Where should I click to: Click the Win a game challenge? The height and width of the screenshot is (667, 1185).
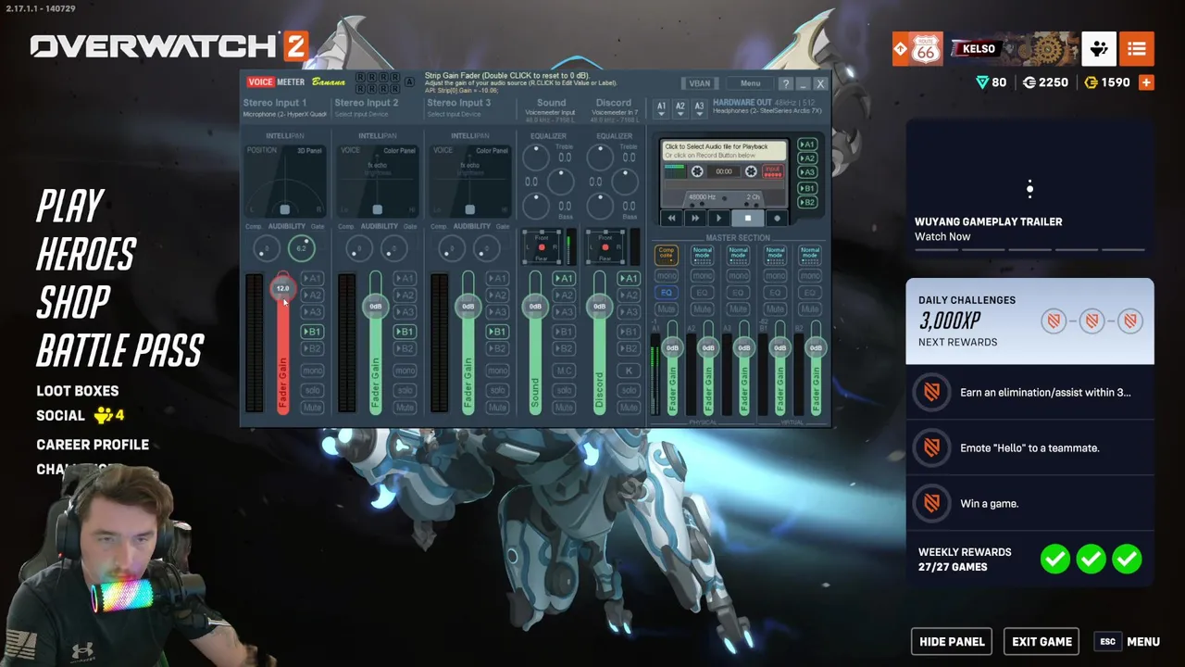(x=1029, y=504)
